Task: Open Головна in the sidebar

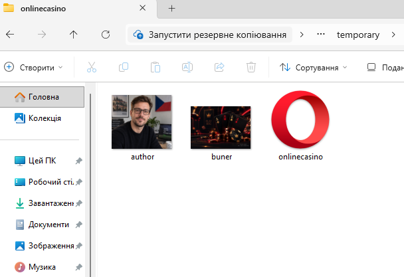Action: pos(42,97)
